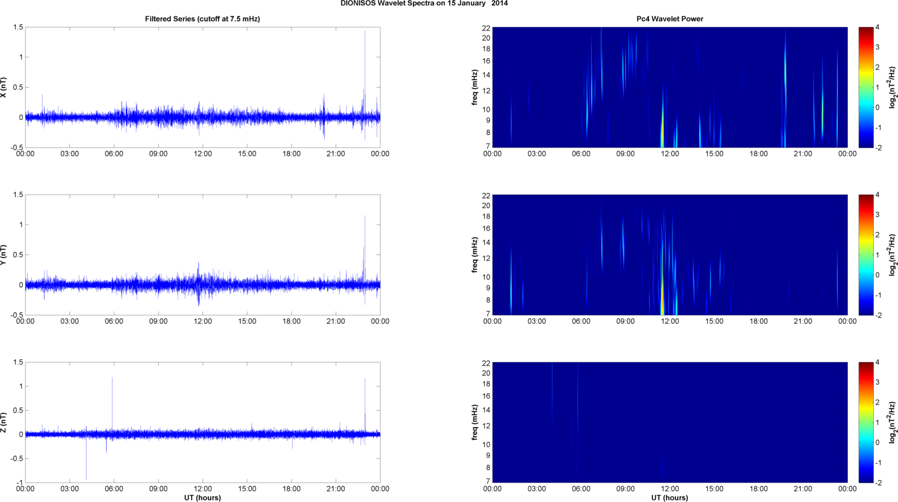898x502 pixels.
Task: Click the 'Z (nT)' axis label
Action: [4, 423]
